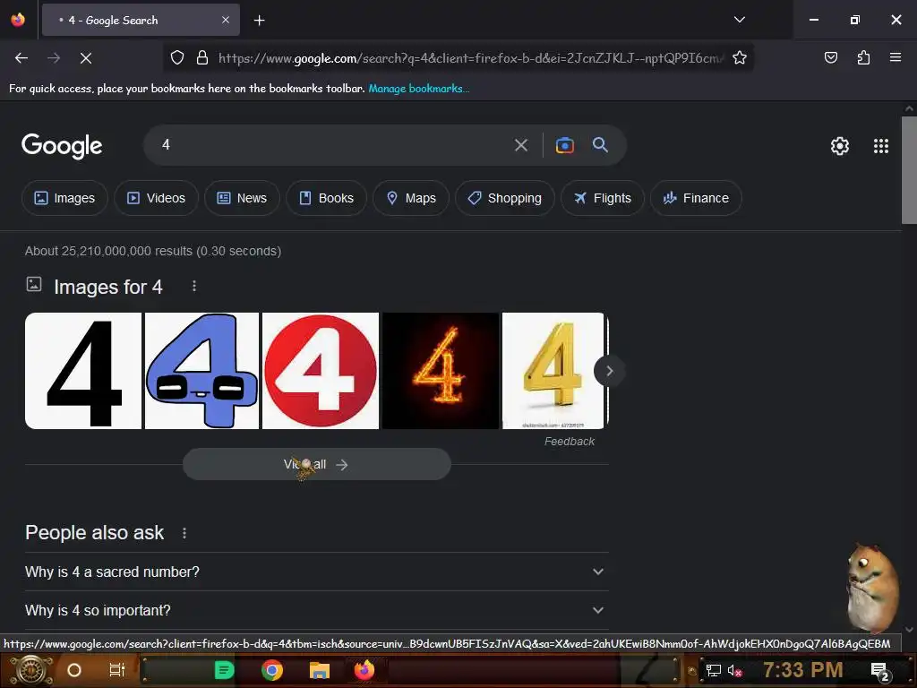Open the Finance results tab
The width and height of the screenshot is (917, 688).
tap(696, 198)
